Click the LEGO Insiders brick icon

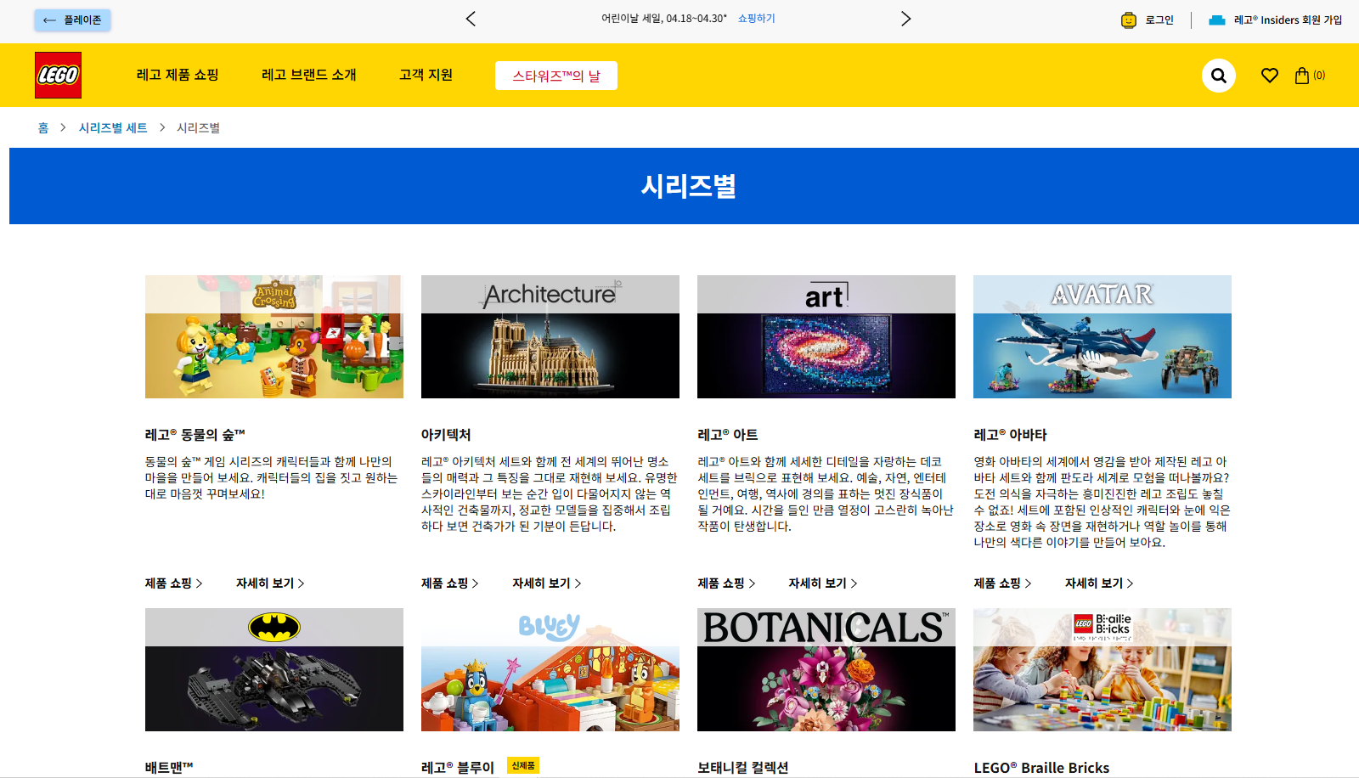(x=1217, y=20)
